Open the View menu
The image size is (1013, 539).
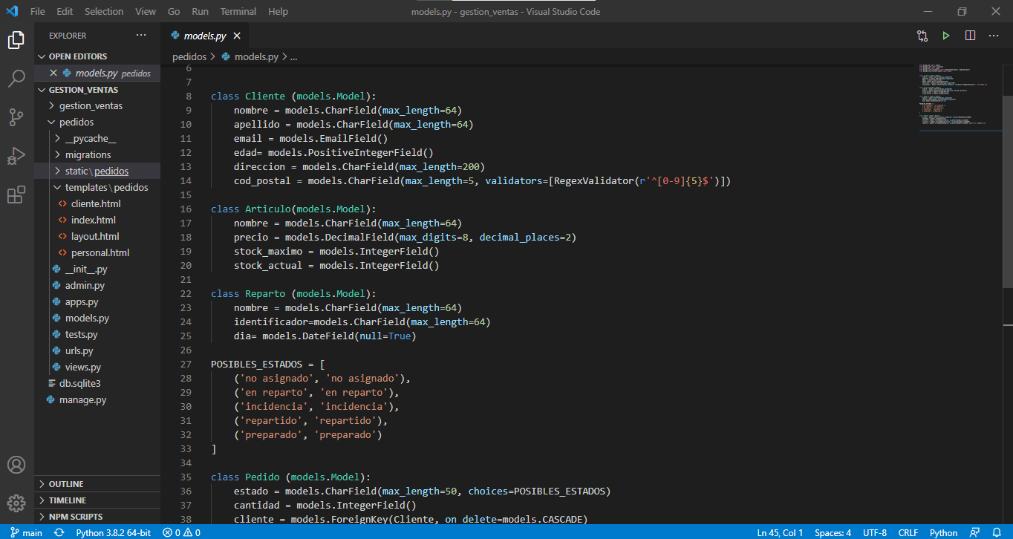tap(146, 12)
